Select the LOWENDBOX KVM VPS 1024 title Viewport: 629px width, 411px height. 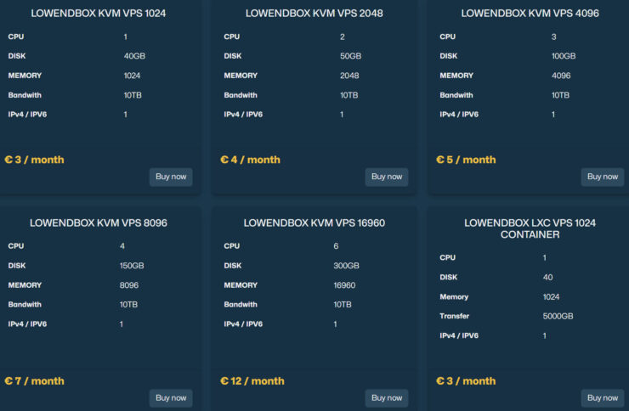tap(99, 14)
